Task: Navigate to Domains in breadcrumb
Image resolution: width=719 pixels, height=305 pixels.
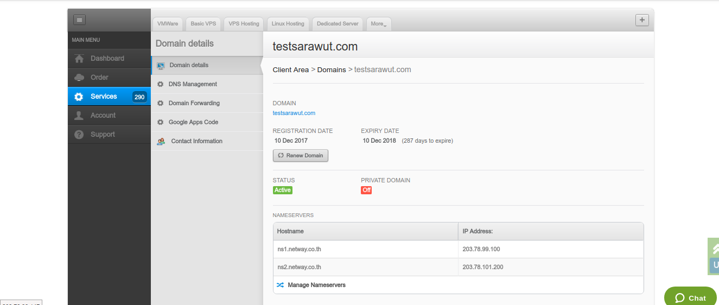Action: 331,69
